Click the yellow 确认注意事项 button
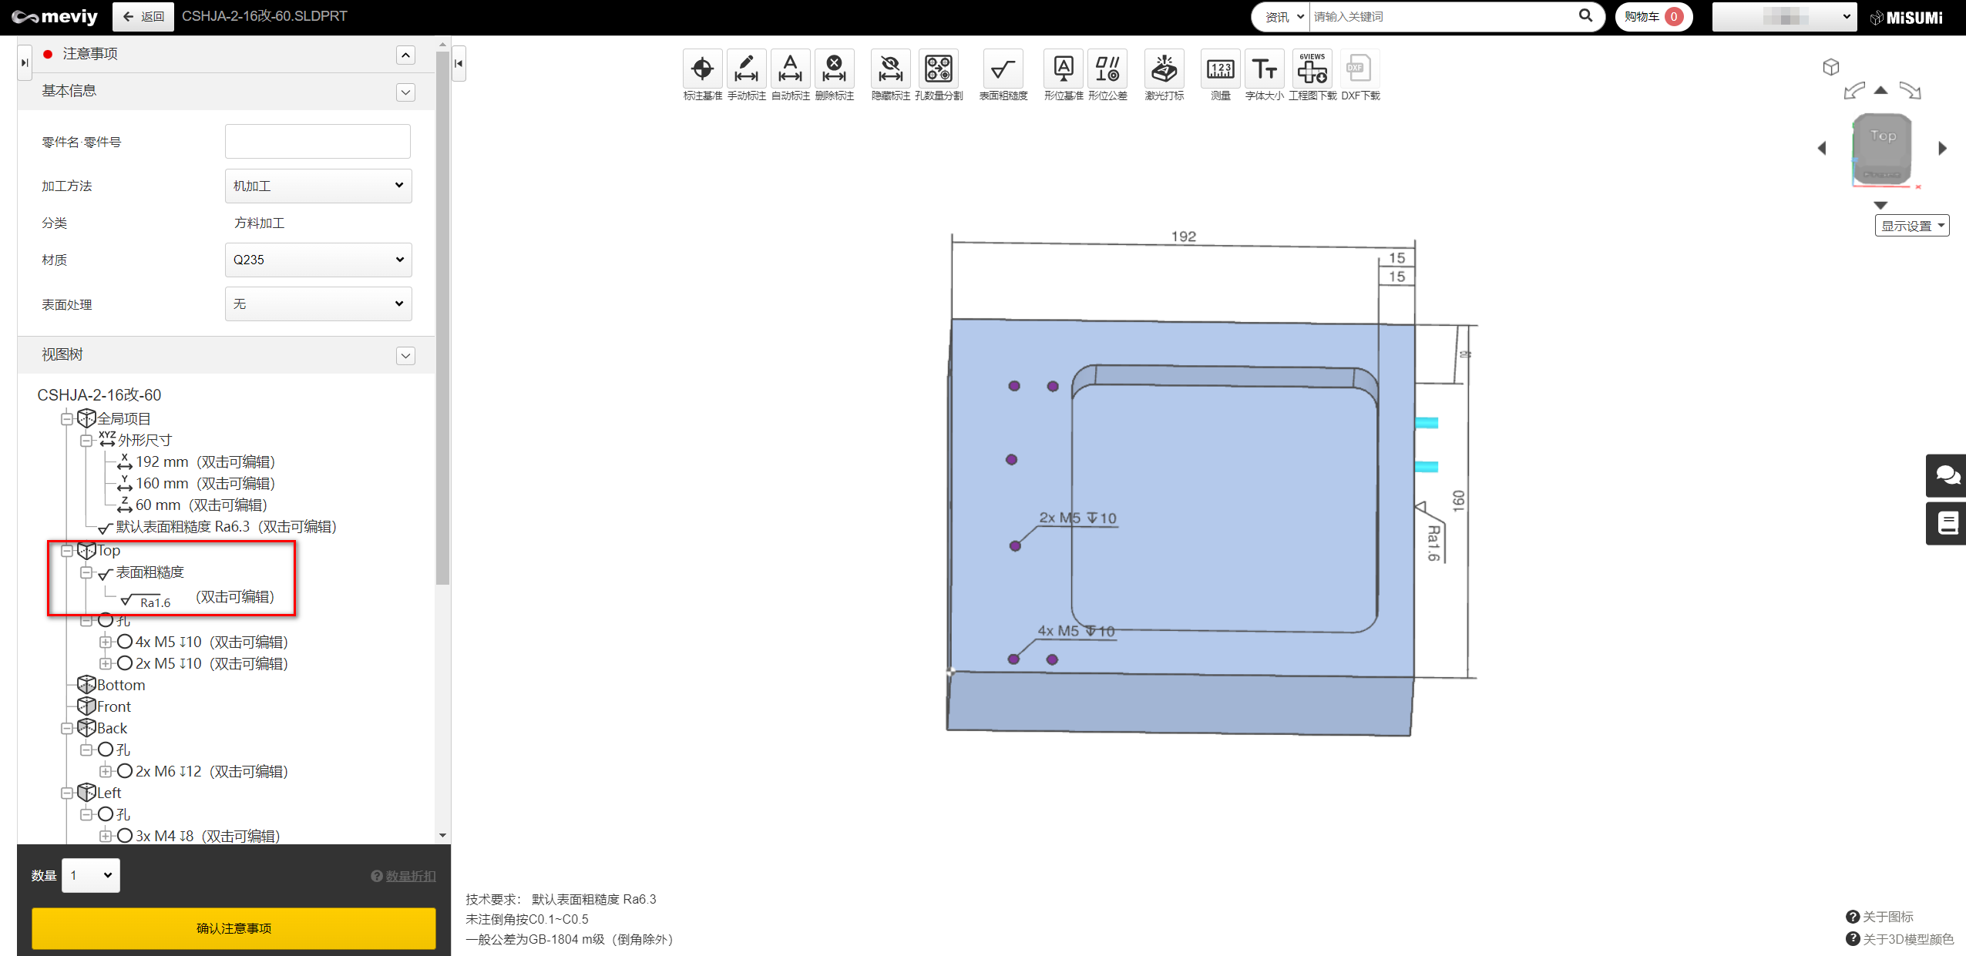 [x=234, y=928]
